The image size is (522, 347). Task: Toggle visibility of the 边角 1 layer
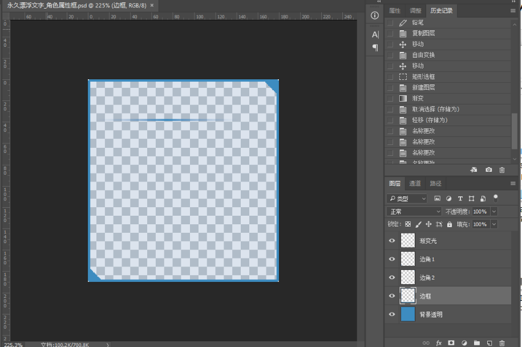click(392, 259)
